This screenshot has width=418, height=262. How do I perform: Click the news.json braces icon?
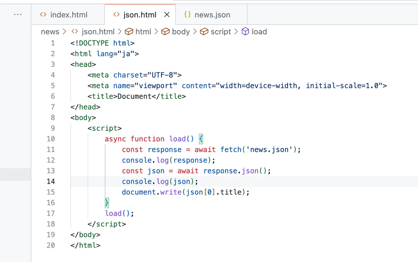[x=187, y=15]
